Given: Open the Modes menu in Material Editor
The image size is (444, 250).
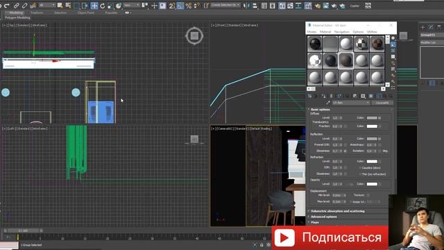Looking at the screenshot, I should pyautogui.click(x=311, y=32).
